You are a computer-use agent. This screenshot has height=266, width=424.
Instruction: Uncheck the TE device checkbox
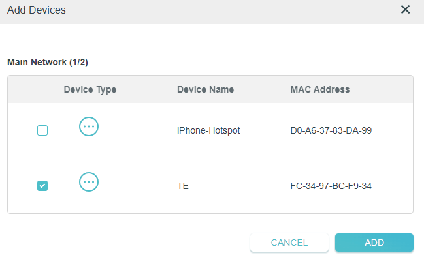[42, 186]
